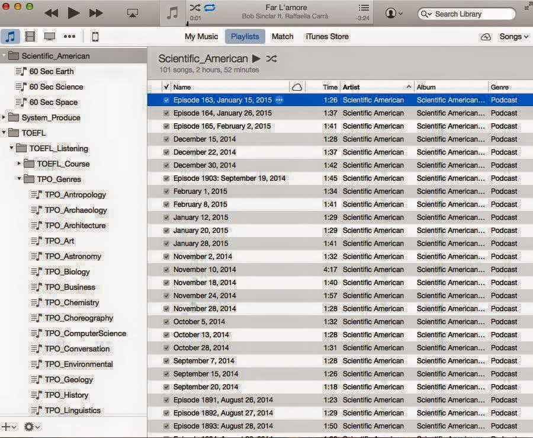Switch to the TV Shows library icon

point(50,36)
